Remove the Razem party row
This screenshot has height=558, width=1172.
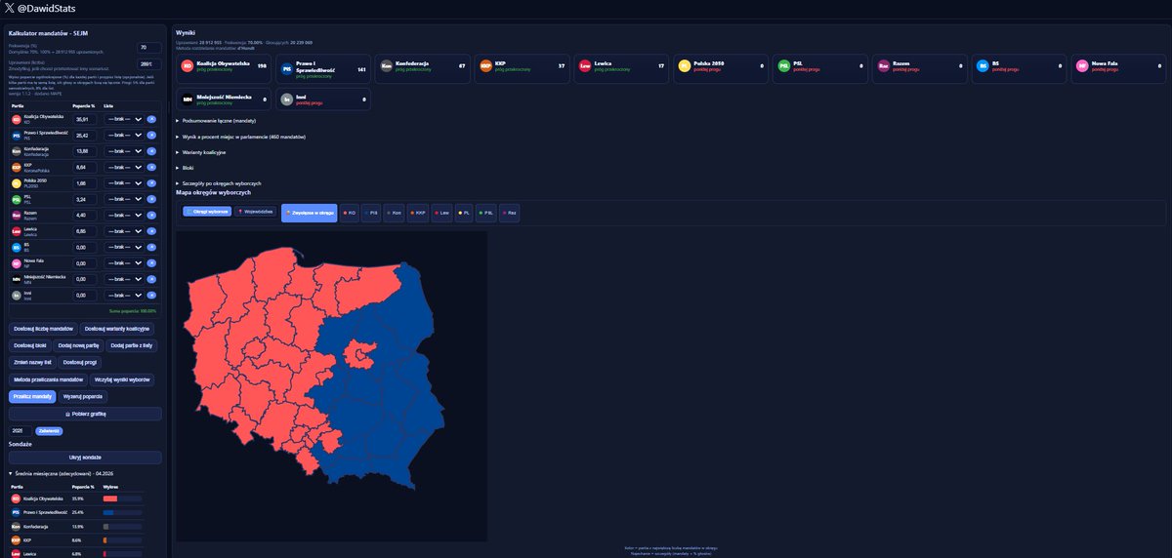click(x=151, y=215)
